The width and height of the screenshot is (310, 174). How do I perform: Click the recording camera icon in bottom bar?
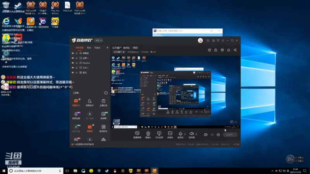(206, 135)
